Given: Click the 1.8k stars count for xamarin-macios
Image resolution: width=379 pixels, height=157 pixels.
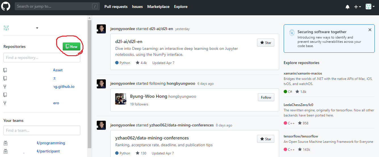Looking at the screenshot, I should pos(301,92).
